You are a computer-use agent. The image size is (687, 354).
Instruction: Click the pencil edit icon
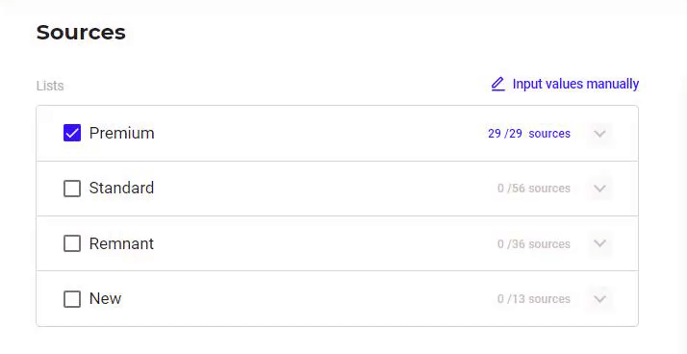click(x=498, y=84)
